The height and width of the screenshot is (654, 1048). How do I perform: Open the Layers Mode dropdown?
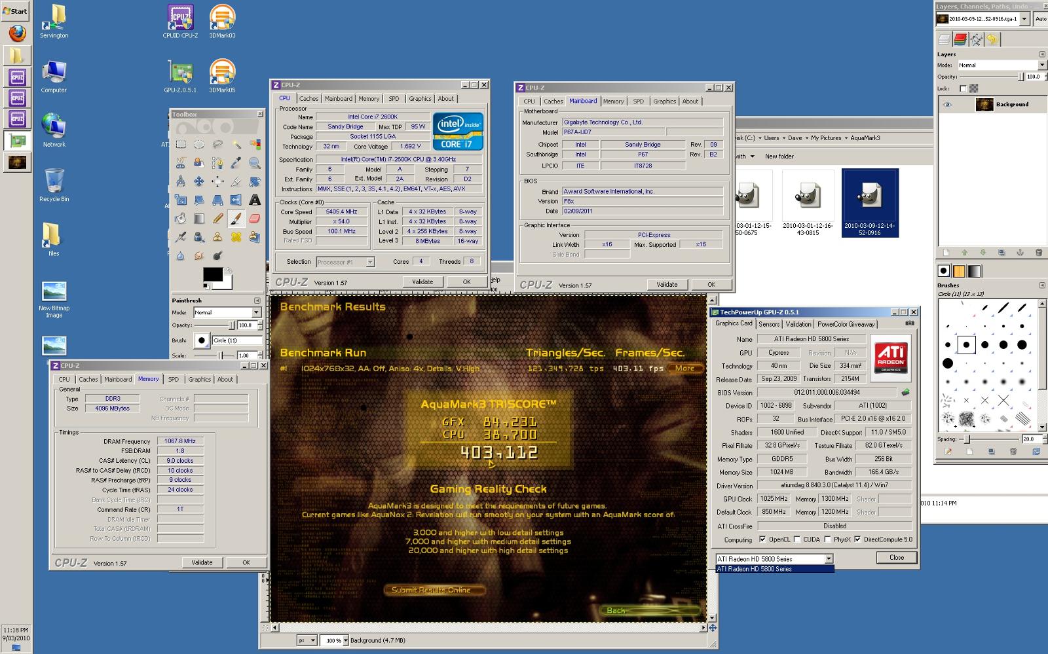click(x=1001, y=65)
